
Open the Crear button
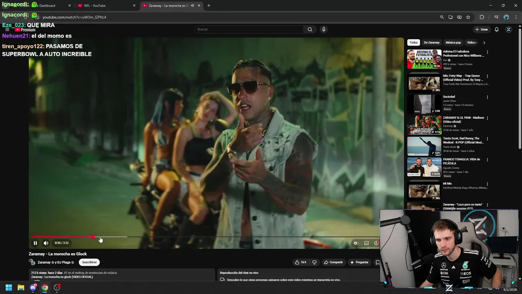point(481,29)
